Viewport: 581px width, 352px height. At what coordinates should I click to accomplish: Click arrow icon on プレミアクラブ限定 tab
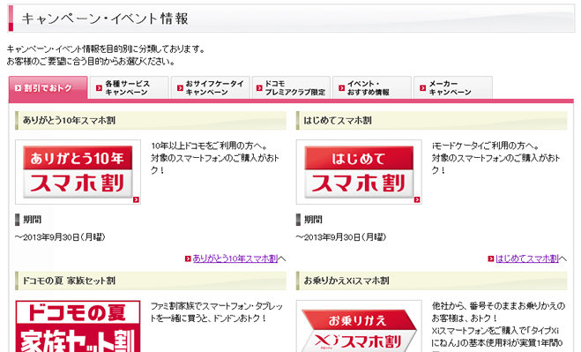[x=259, y=88]
